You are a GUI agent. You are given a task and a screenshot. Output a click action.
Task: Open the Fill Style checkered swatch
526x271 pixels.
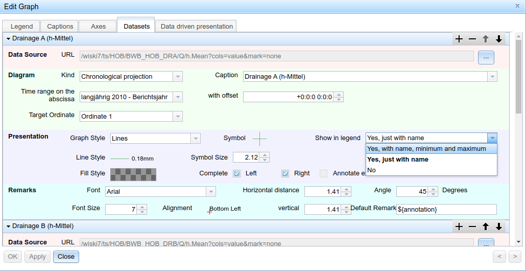133,174
